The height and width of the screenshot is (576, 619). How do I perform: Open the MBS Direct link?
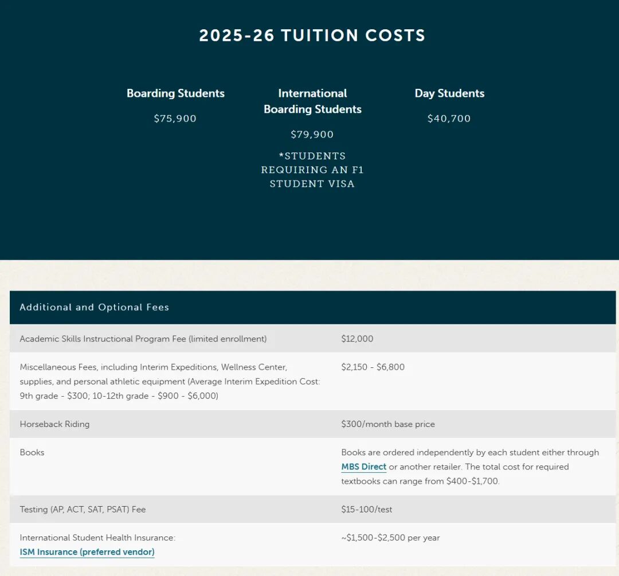[x=363, y=467]
